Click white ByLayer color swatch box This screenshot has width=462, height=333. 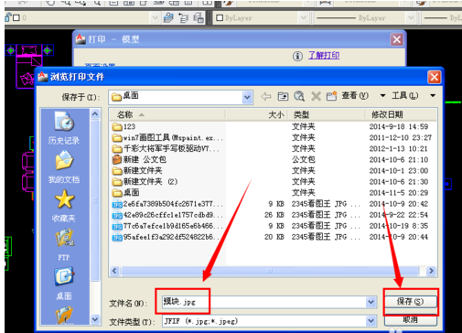pos(220,18)
